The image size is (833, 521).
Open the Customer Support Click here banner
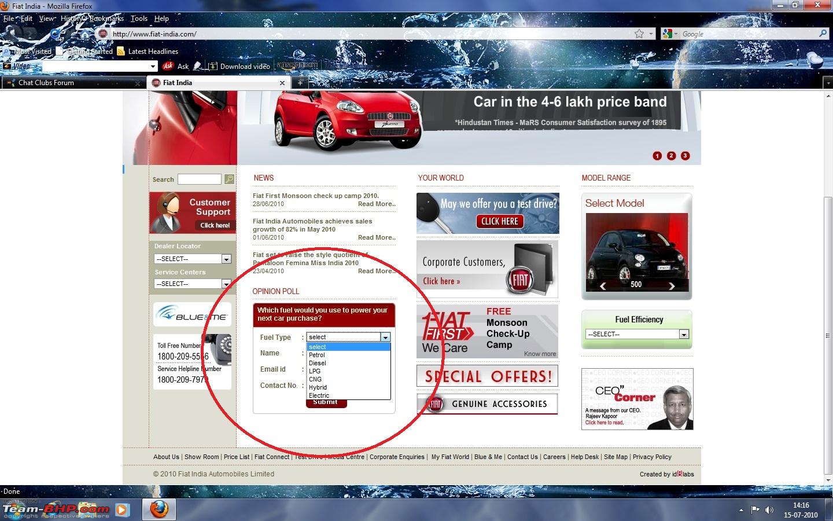pyautogui.click(x=193, y=212)
